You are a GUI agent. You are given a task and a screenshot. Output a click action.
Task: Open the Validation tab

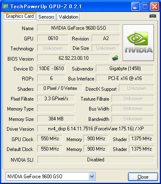69,17
